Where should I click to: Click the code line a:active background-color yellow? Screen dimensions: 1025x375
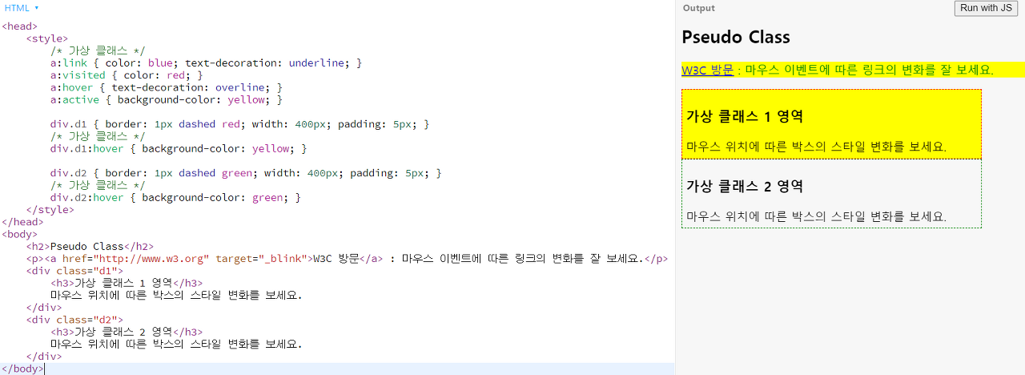click(x=167, y=99)
